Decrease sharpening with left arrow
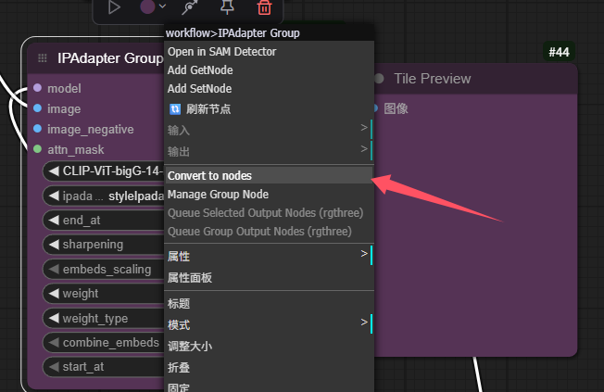604x392 pixels. [54, 245]
